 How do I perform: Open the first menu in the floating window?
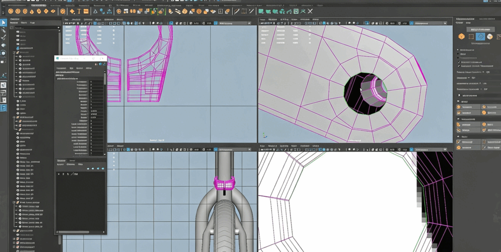point(61,68)
